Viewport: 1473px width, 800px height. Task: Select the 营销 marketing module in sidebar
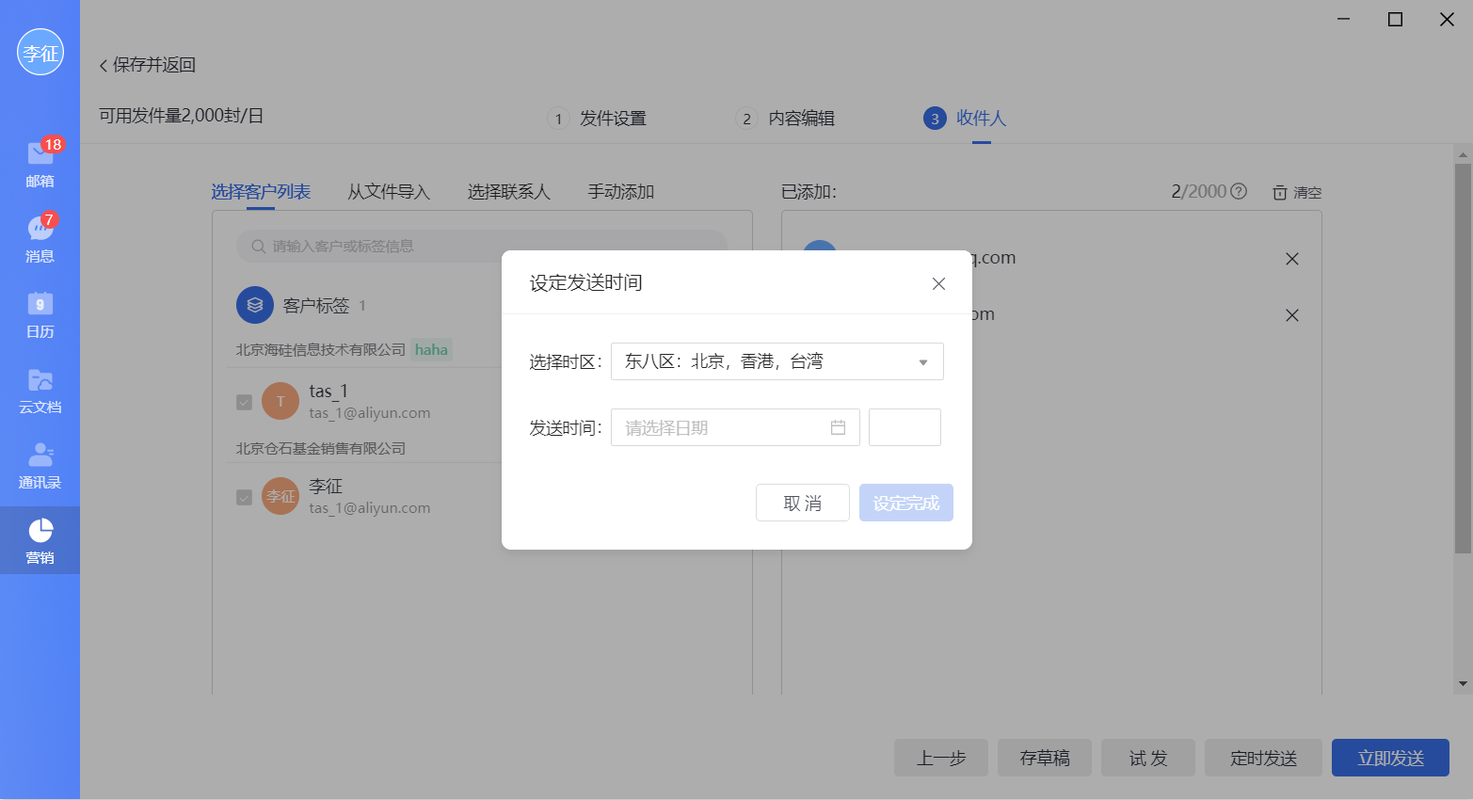tap(40, 539)
